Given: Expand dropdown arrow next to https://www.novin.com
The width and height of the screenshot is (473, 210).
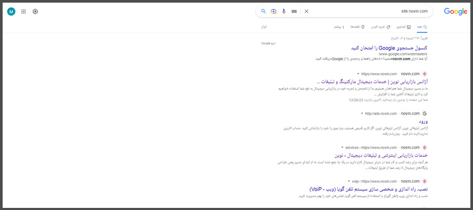Looking at the screenshot, I should click(x=358, y=74).
